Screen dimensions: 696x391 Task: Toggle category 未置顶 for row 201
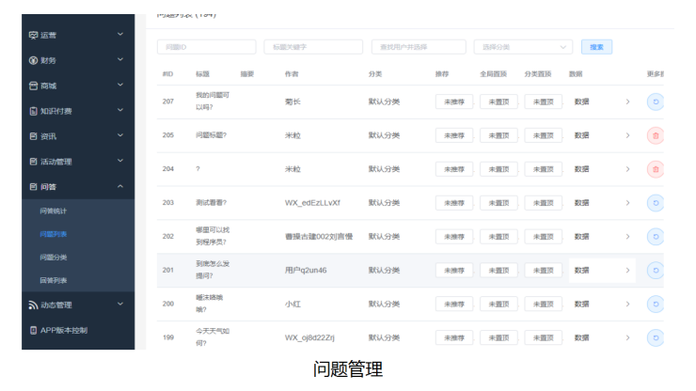click(543, 271)
